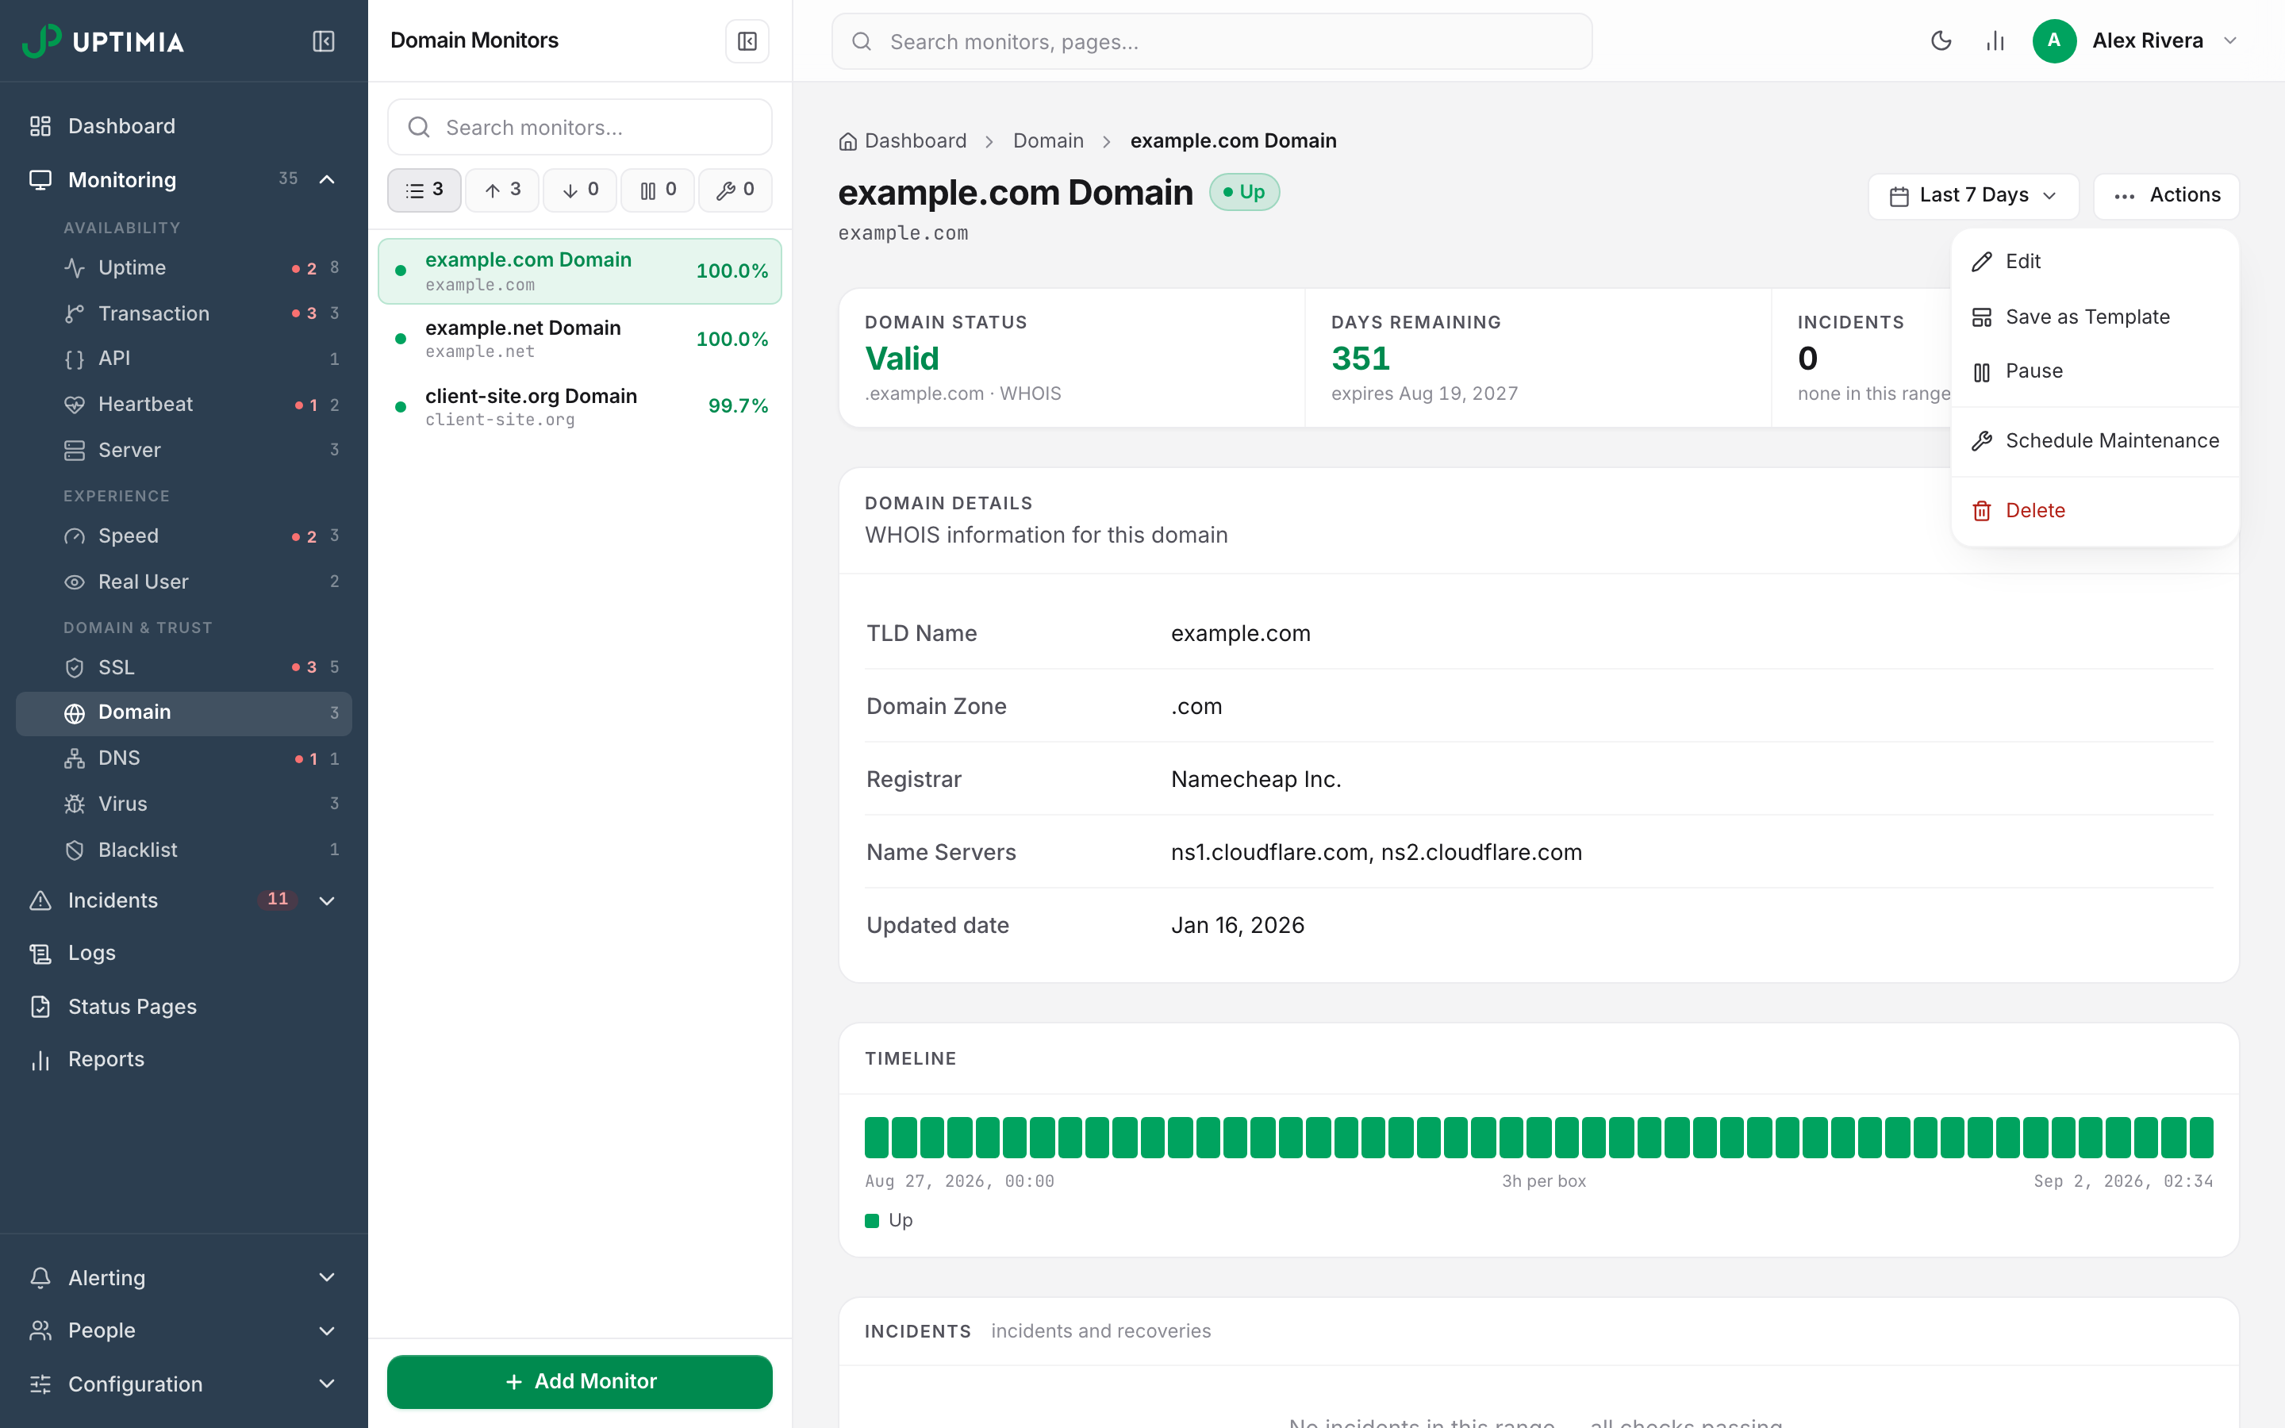
Task: Open the bar chart stats icon in header
Action: [x=1994, y=40]
